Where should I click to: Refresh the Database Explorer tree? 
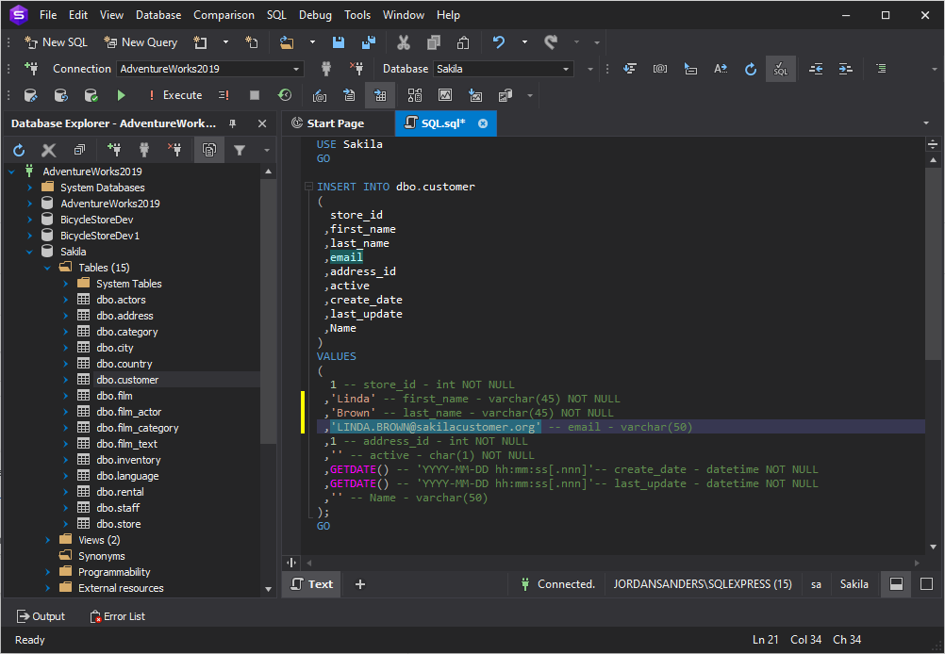coord(19,150)
